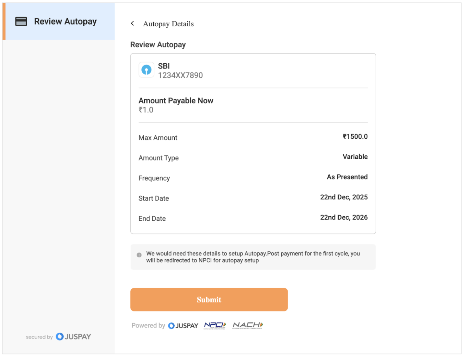
Task: Click the SBI bank logo icon
Action: coord(146,70)
